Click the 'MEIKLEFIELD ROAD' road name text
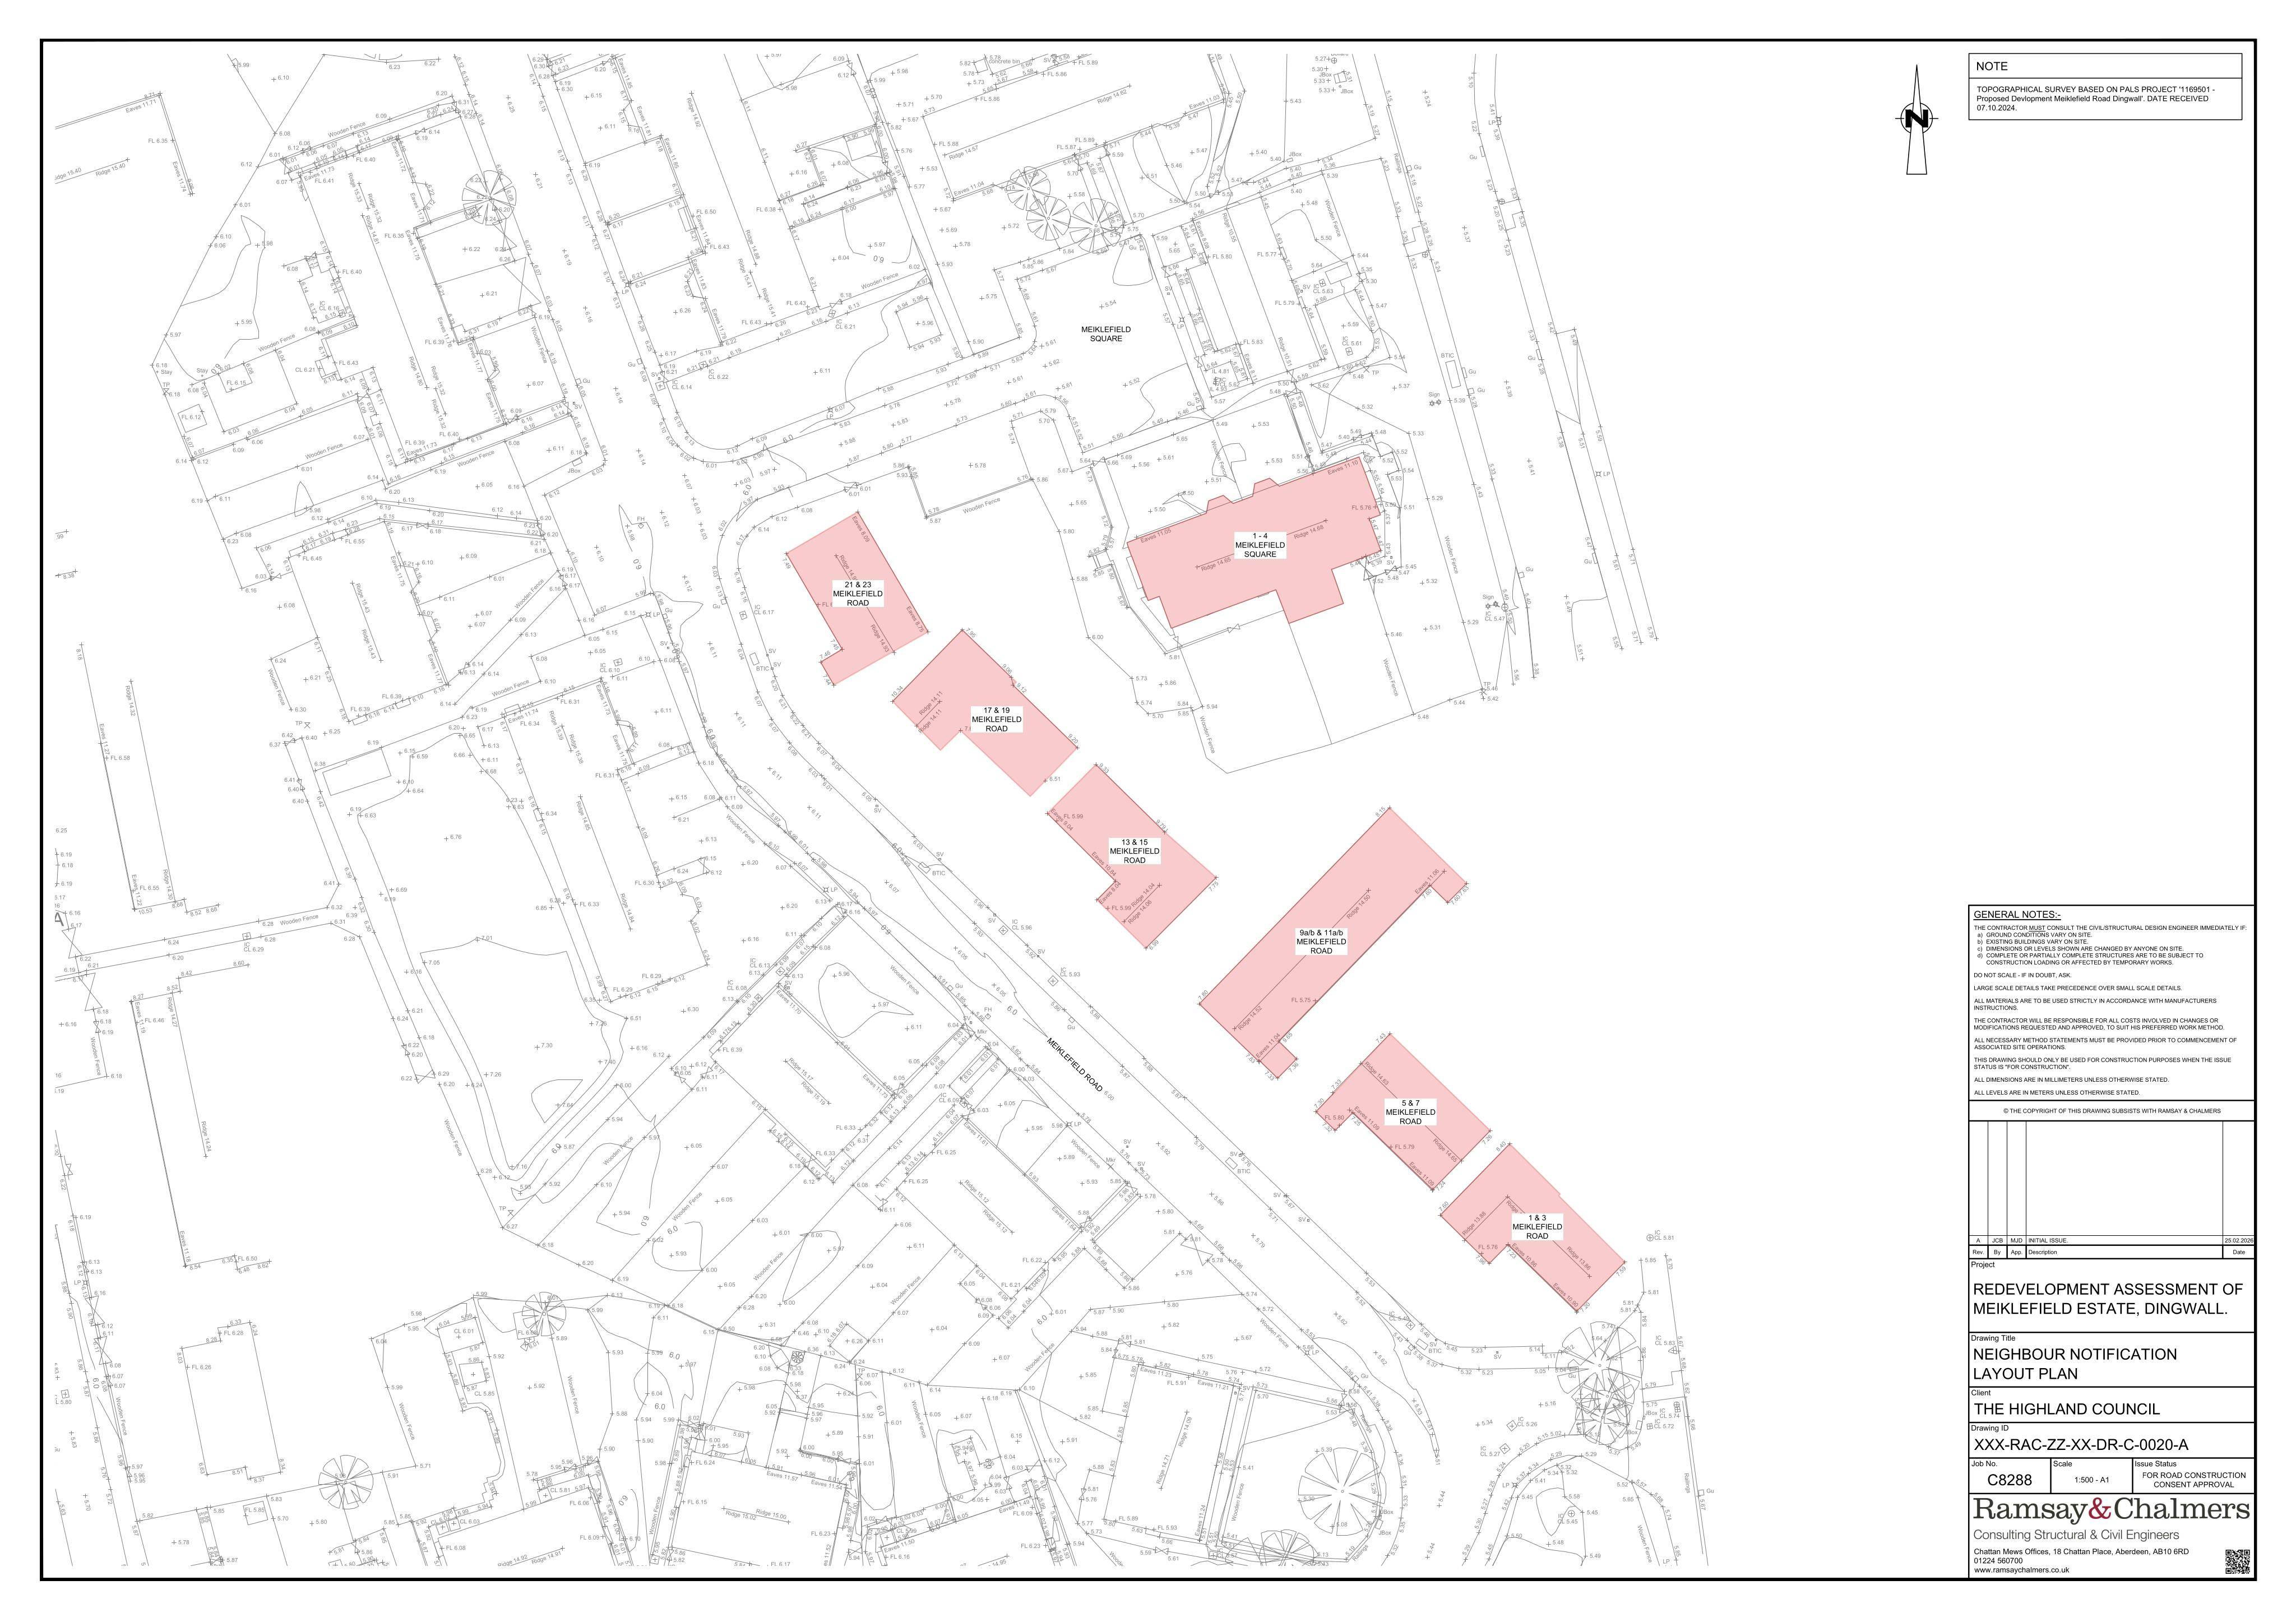Screen dimensions: 2296x1622 point(1074,1064)
